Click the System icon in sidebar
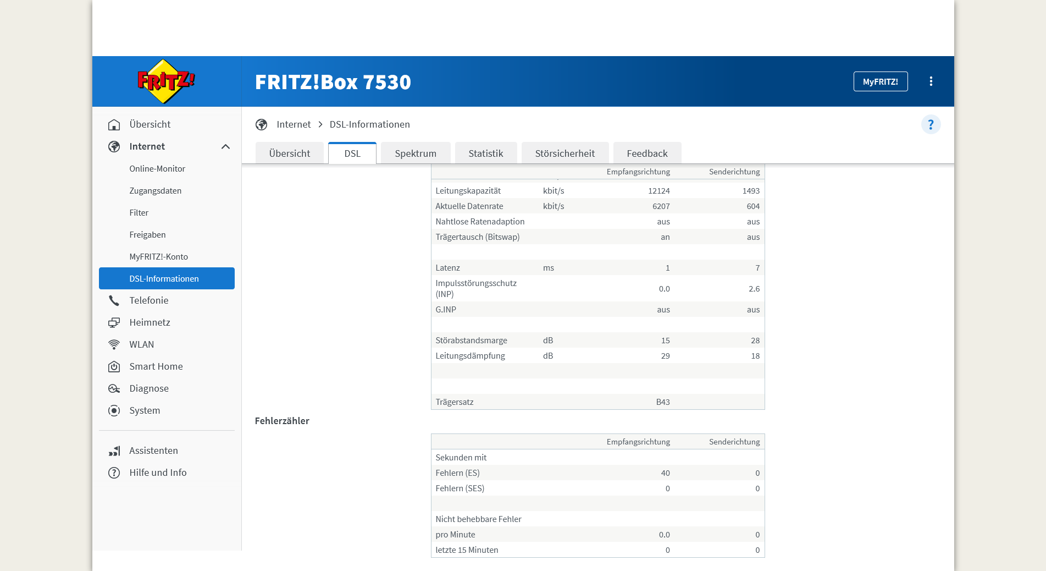Screen dimensions: 1046x571 tap(114, 411)
